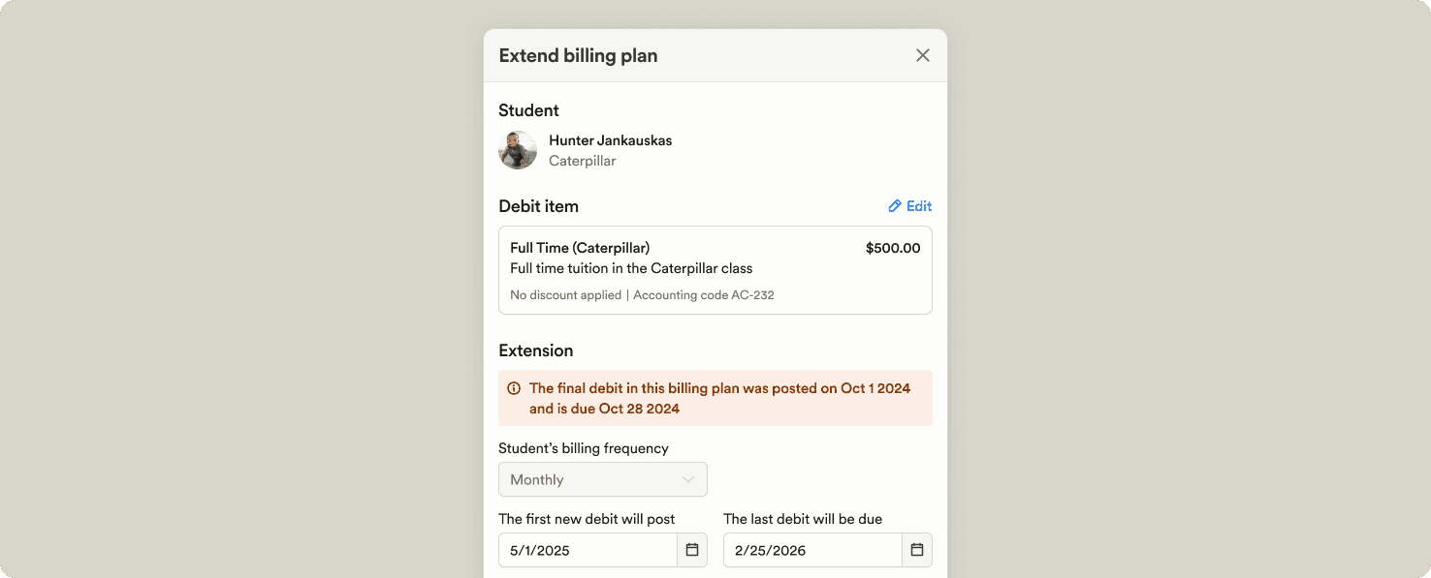Image resolution: width=1431 pixels, height=578 pixels.
Task: Edit the debit item via Edit link
Action: click(x=910, y=206)
